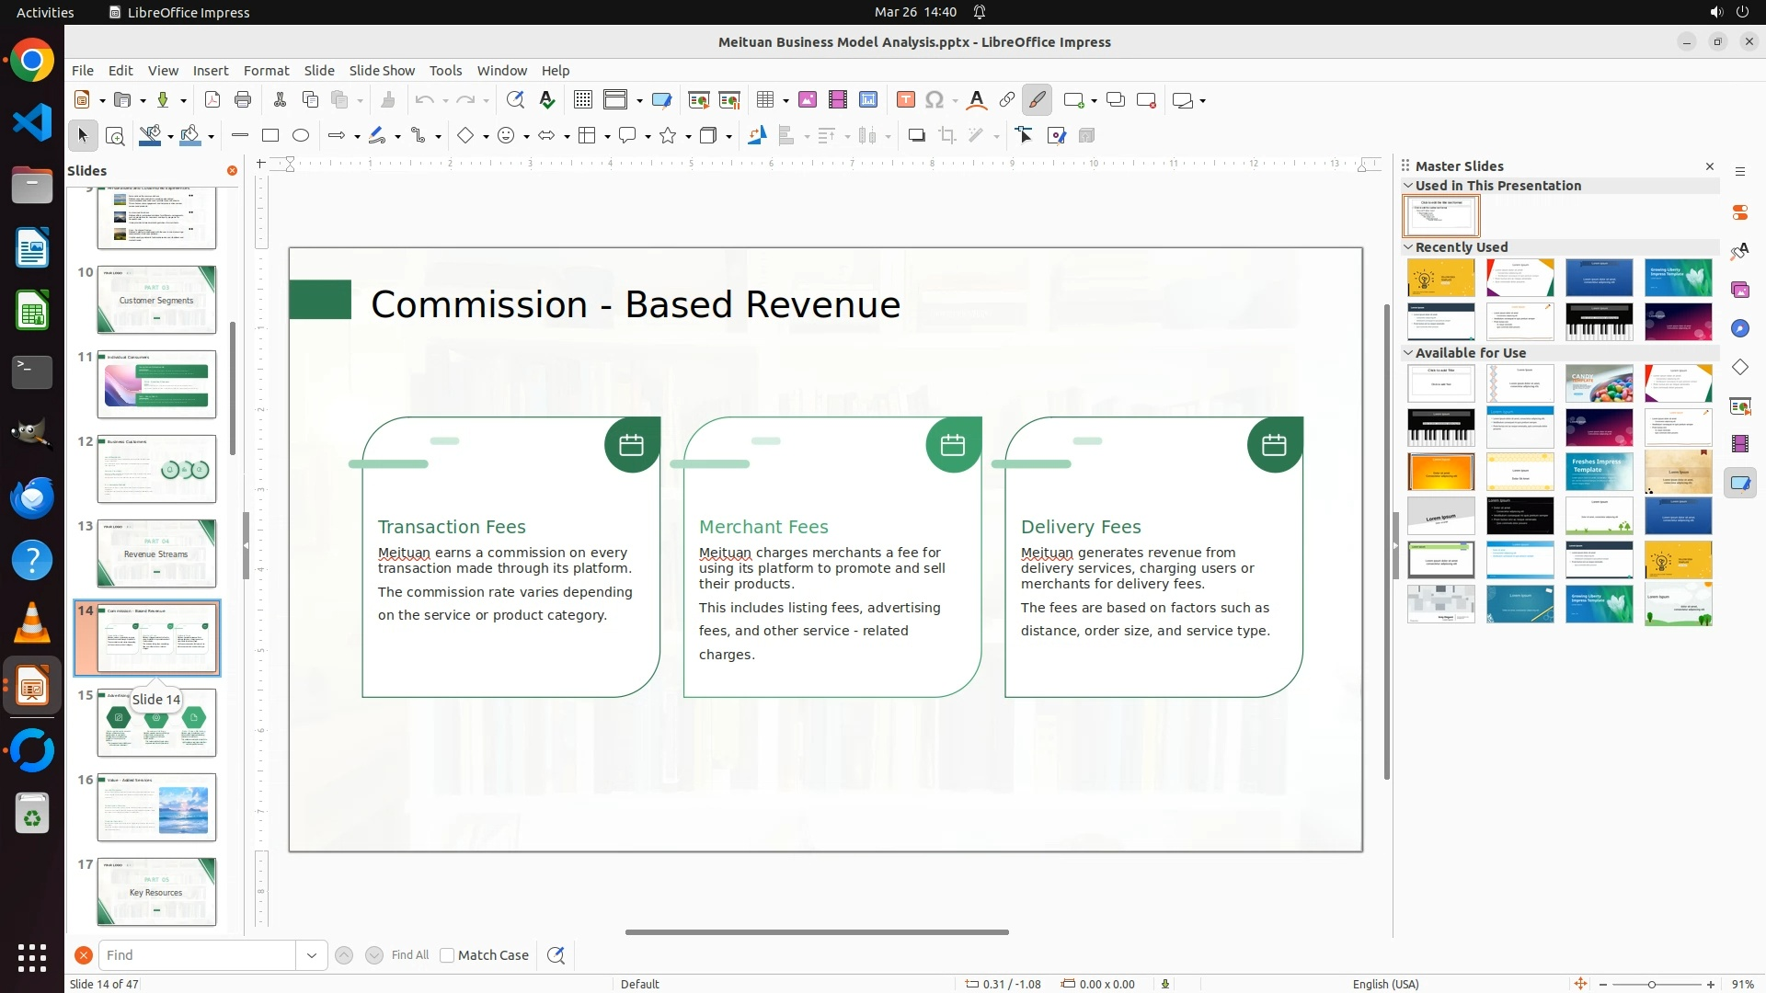Image resolution: width=1766 pixels, height=993 pixels.
Task: Select the slide 16 thumbnail
Action: pyautogui.click(x=156, y=806)
